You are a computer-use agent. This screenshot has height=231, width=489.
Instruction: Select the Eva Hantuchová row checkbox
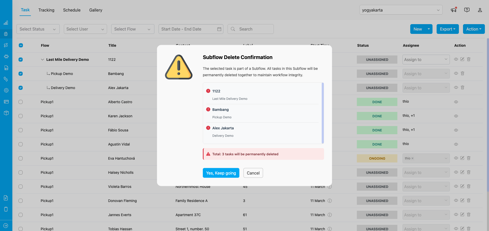pos(21,158)
